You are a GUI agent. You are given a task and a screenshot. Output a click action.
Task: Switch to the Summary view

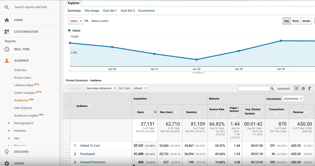coord(74,11)
